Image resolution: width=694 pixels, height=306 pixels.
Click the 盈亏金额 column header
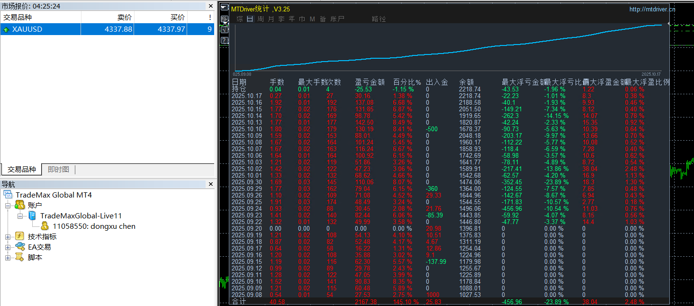pos(370,82)
